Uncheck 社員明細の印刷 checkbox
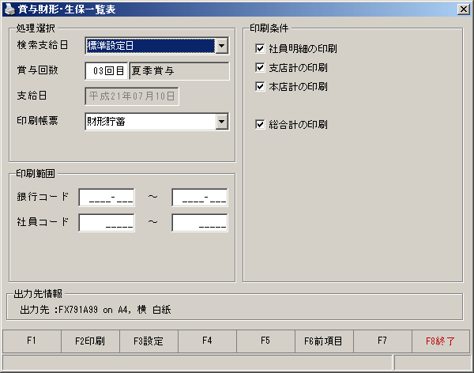This screenshot has height=373, width=474. [x=260, y=48]
